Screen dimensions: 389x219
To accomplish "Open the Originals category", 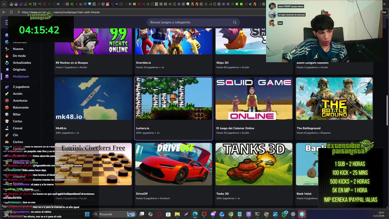I will pyautogui.click(x=19, y=70).
